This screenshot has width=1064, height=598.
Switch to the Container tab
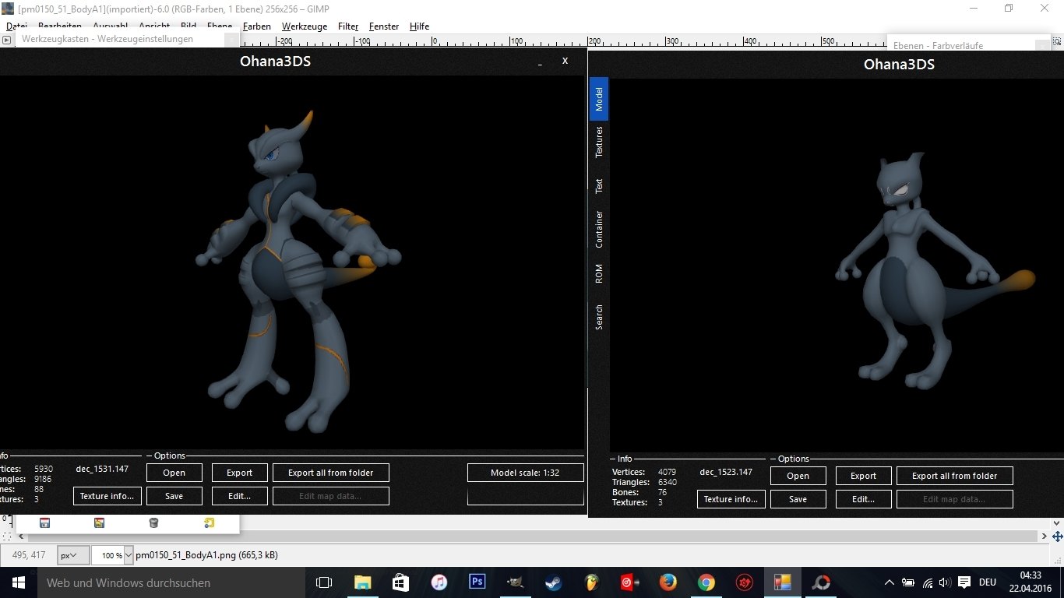[599, 229]
